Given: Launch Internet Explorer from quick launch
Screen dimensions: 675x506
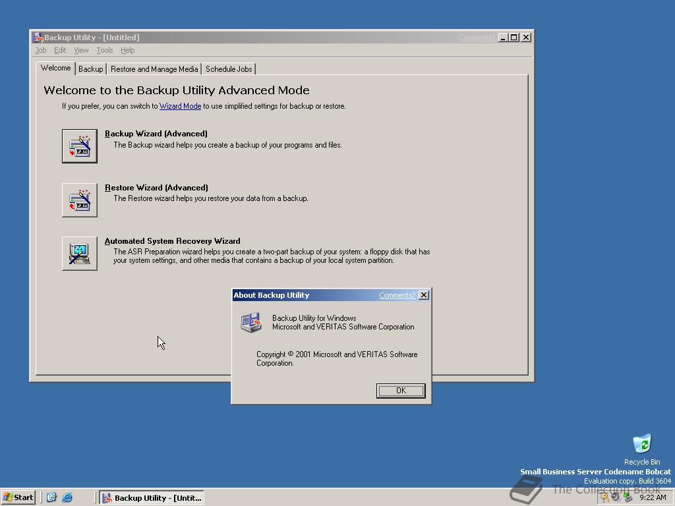Looking at the screenshot, I should (67, 497).
